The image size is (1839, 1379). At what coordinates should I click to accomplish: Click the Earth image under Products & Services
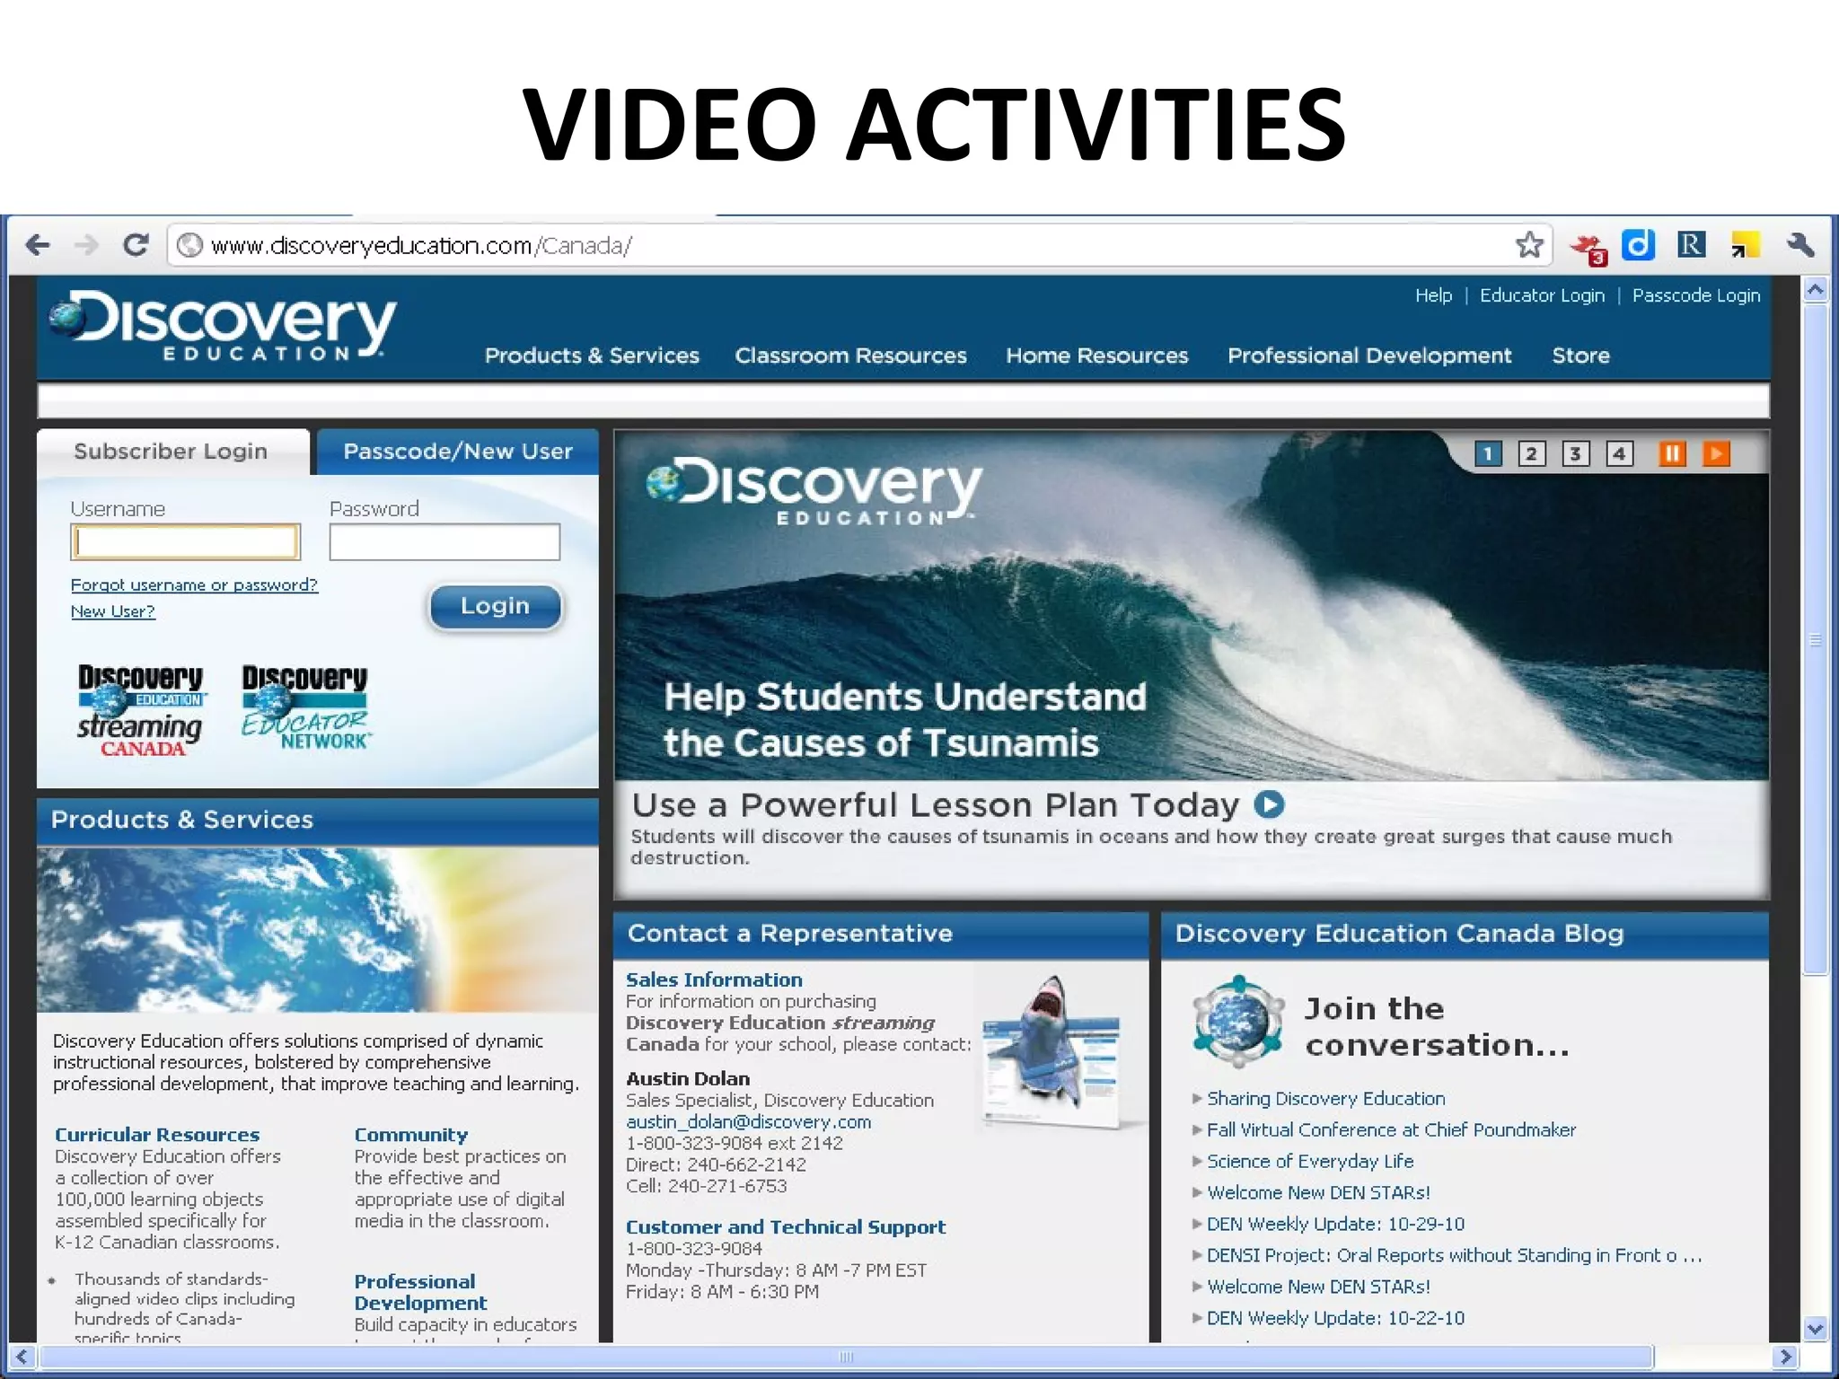pos(318,930)
